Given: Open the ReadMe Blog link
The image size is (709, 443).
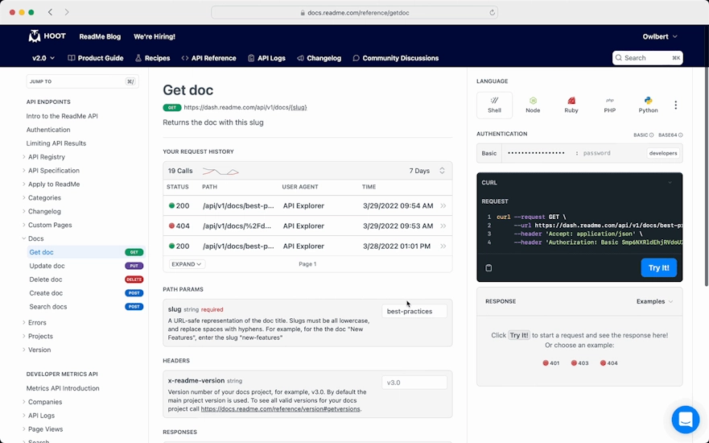Looking at the screenshot, I should [100, 37].
